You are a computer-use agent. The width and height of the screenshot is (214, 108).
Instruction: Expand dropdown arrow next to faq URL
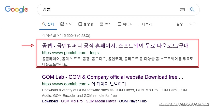98,53
